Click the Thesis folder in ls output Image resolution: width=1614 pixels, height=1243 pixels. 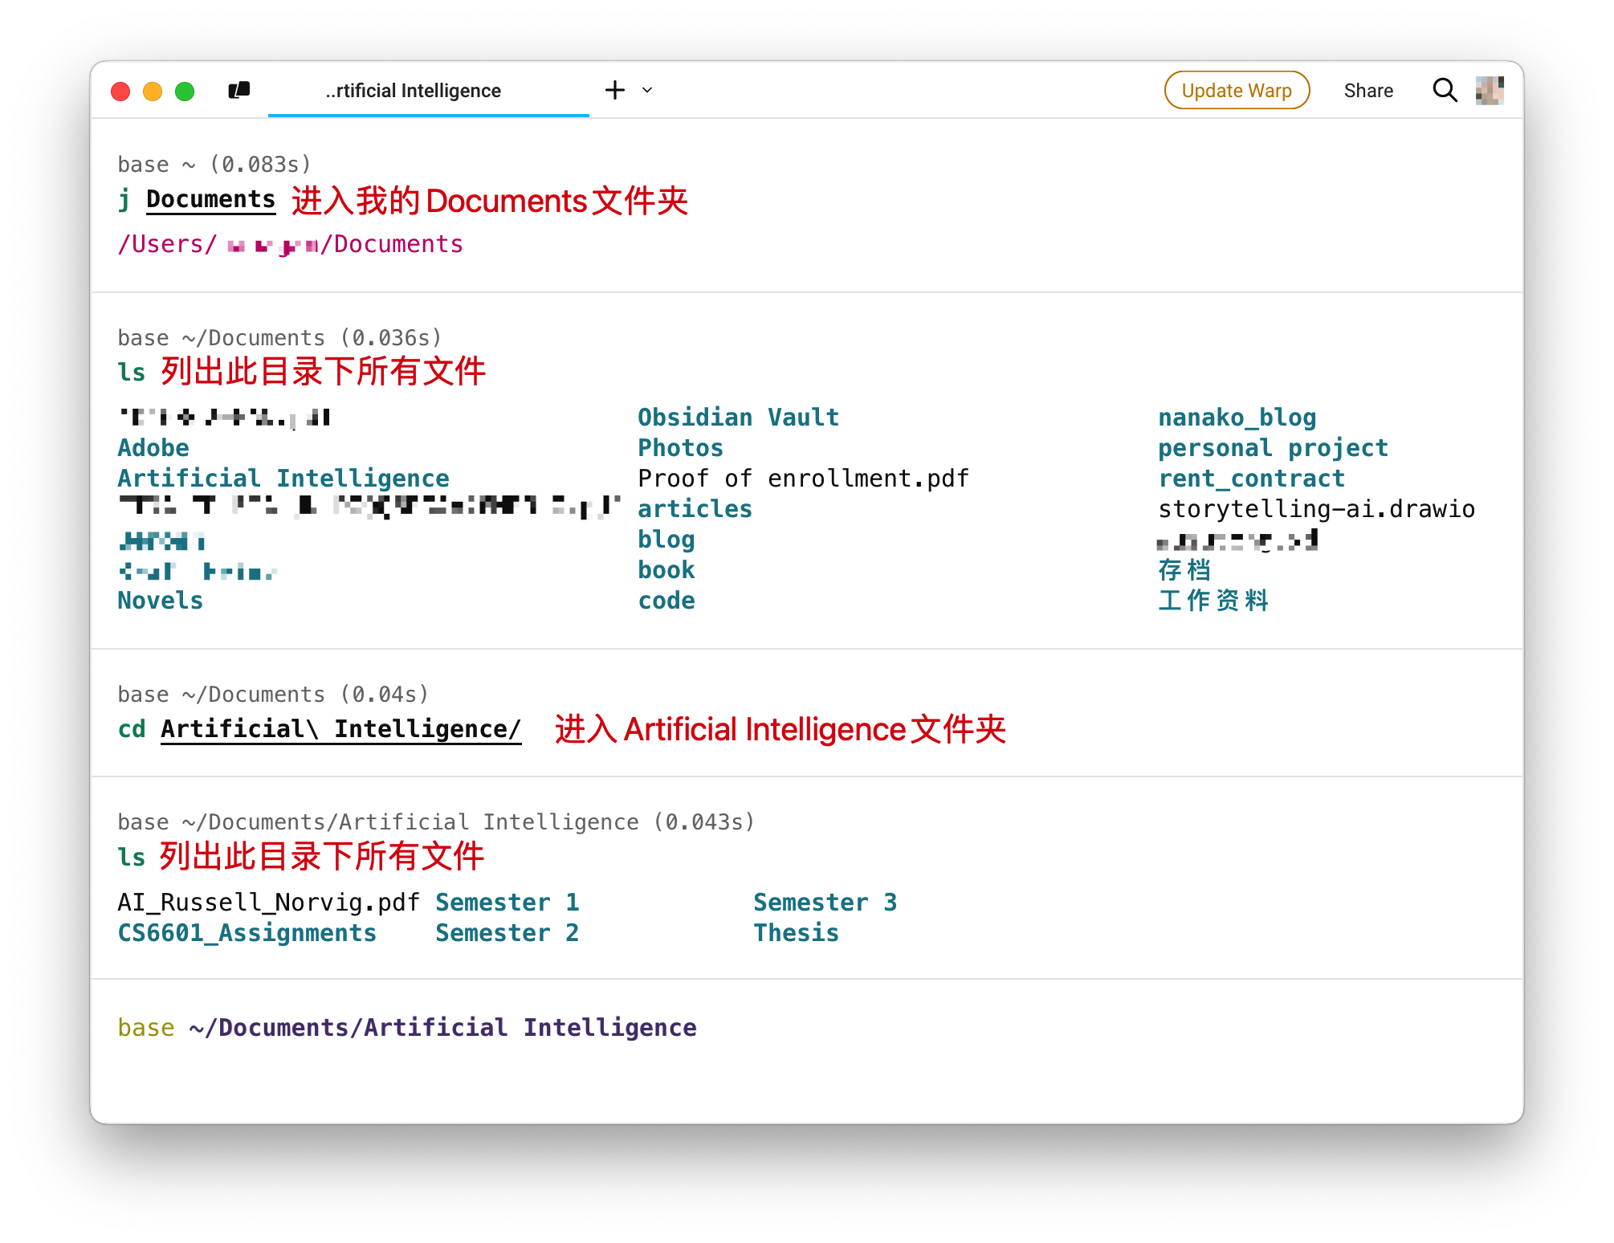pos(795,933)
